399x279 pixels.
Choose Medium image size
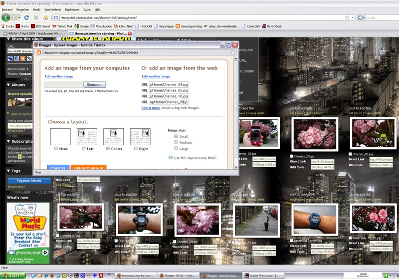point(176,142)
